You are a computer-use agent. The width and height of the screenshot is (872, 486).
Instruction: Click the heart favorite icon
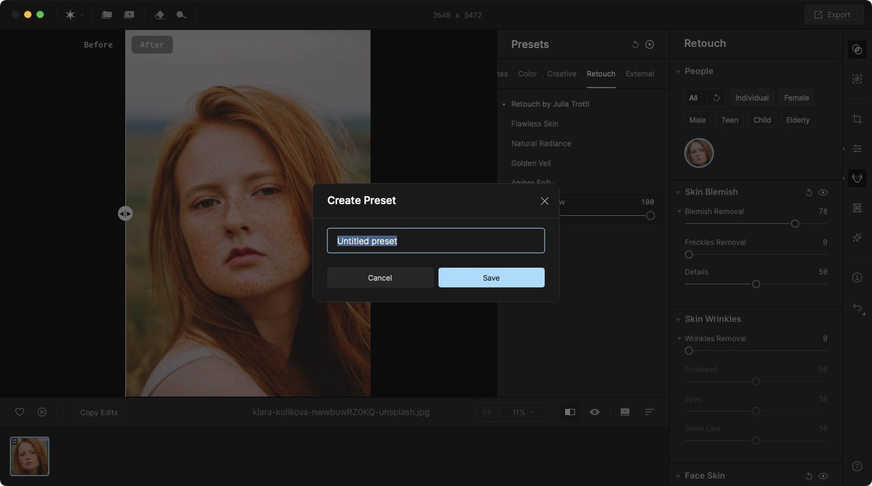20,412
